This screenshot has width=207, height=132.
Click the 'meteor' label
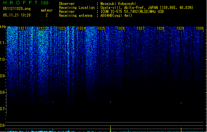tap(47, 10)
